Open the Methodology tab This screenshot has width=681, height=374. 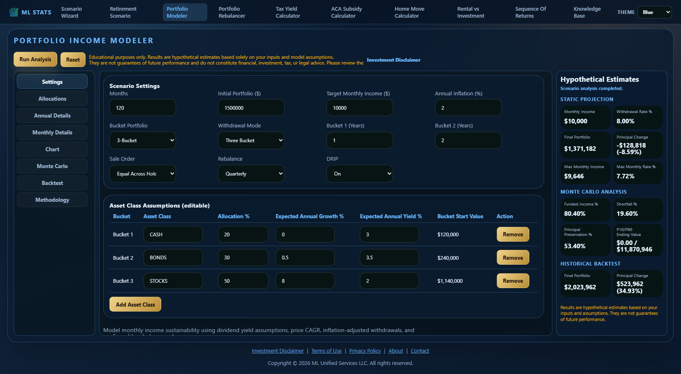pos(52,200)
